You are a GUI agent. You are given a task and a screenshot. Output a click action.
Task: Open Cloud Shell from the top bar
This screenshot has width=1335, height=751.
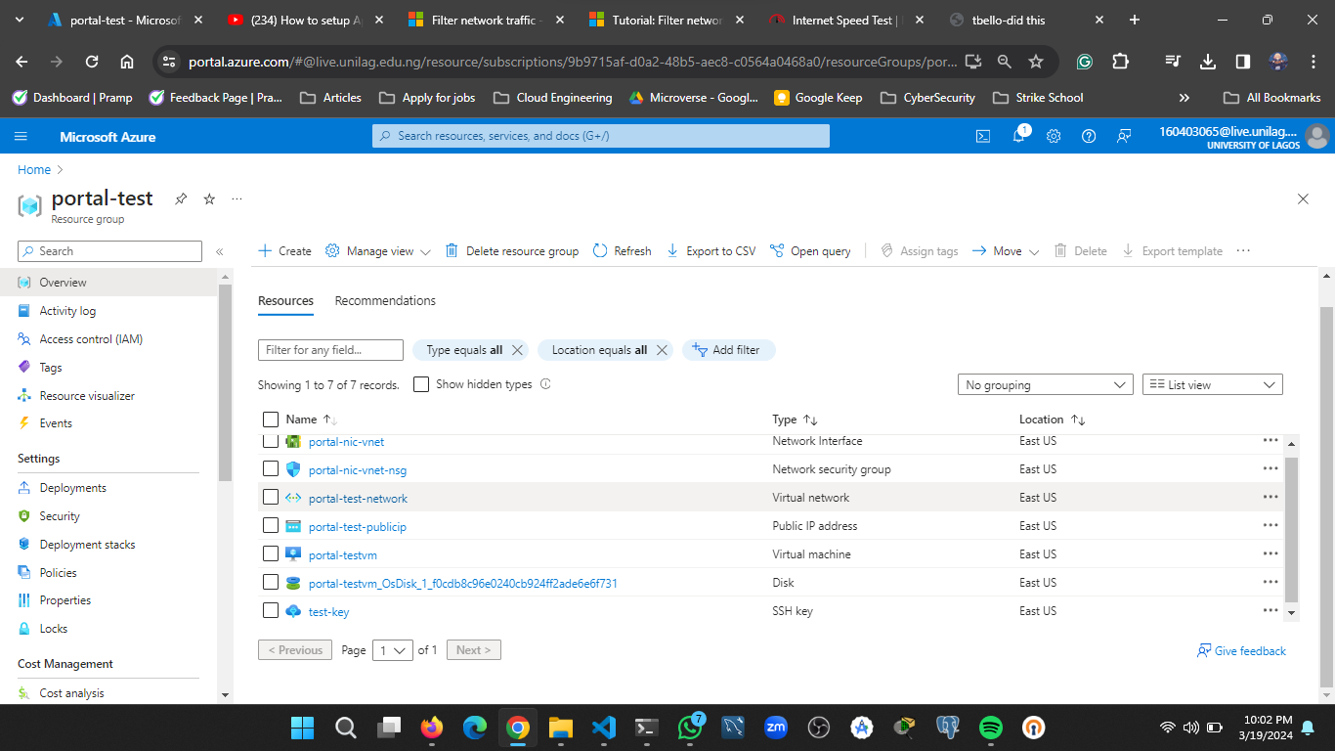(x=983, y=137)
